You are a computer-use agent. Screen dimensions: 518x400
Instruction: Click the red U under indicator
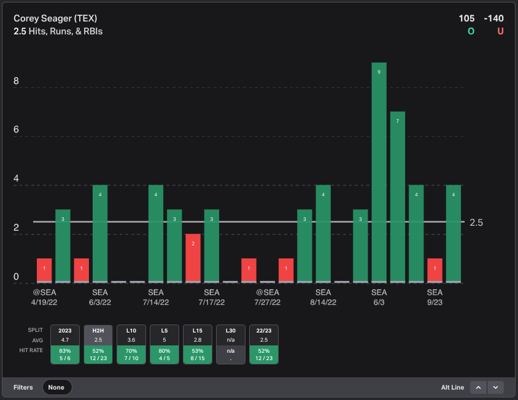[500, 31]
